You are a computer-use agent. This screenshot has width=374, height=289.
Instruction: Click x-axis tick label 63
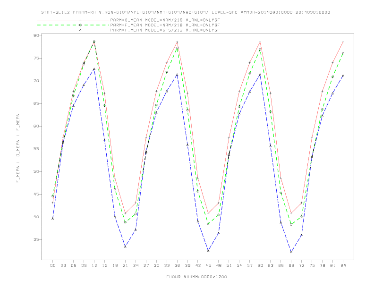click(x=271, y=265)
